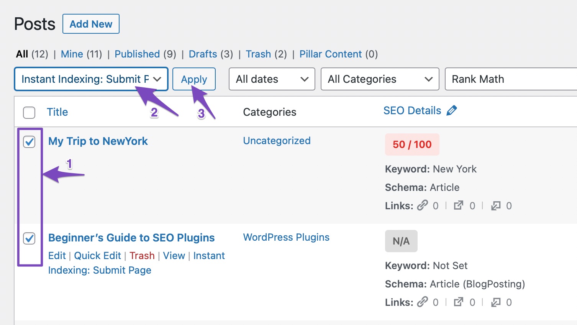Uncheck the Beginner's Guide to SEO Plugins checkbox
This screenshot has height=325, width=577.
point(29,238)
